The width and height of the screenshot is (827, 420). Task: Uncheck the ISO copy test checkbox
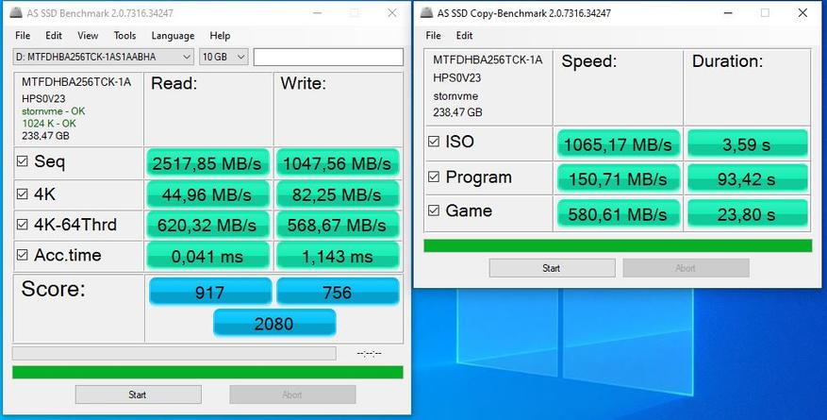pyautogui.click(x=434, y=142)
